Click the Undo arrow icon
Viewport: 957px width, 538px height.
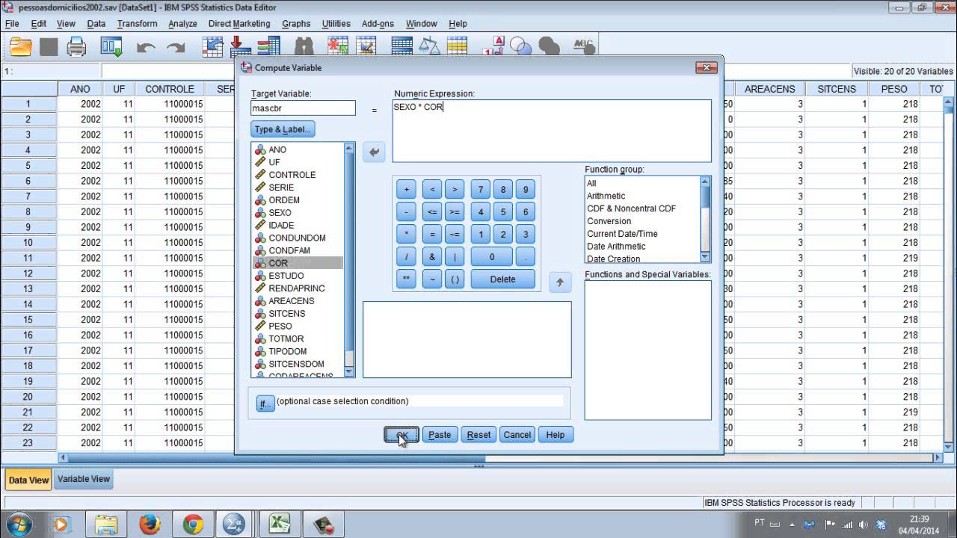tap(146, 49)
